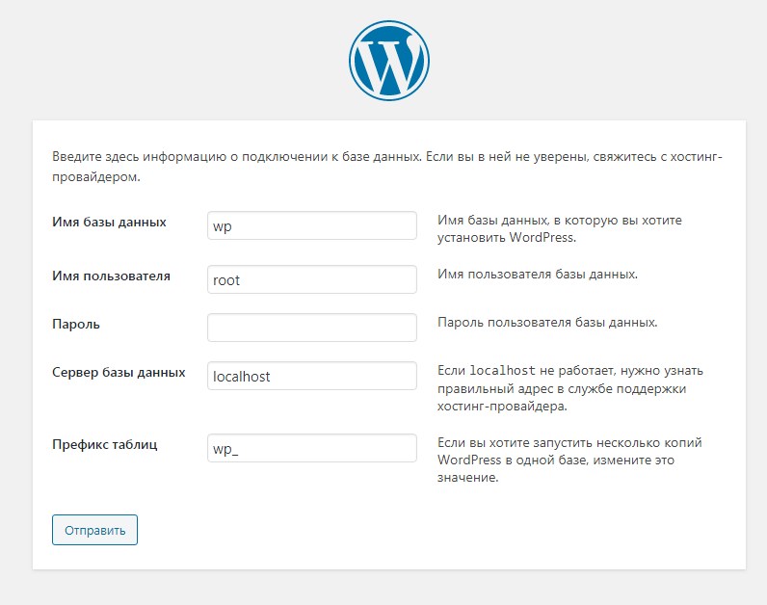Click the hint 'Пароль пользователя базы данных.'
The image size is (767, 605).
click(x=547, y=323)
